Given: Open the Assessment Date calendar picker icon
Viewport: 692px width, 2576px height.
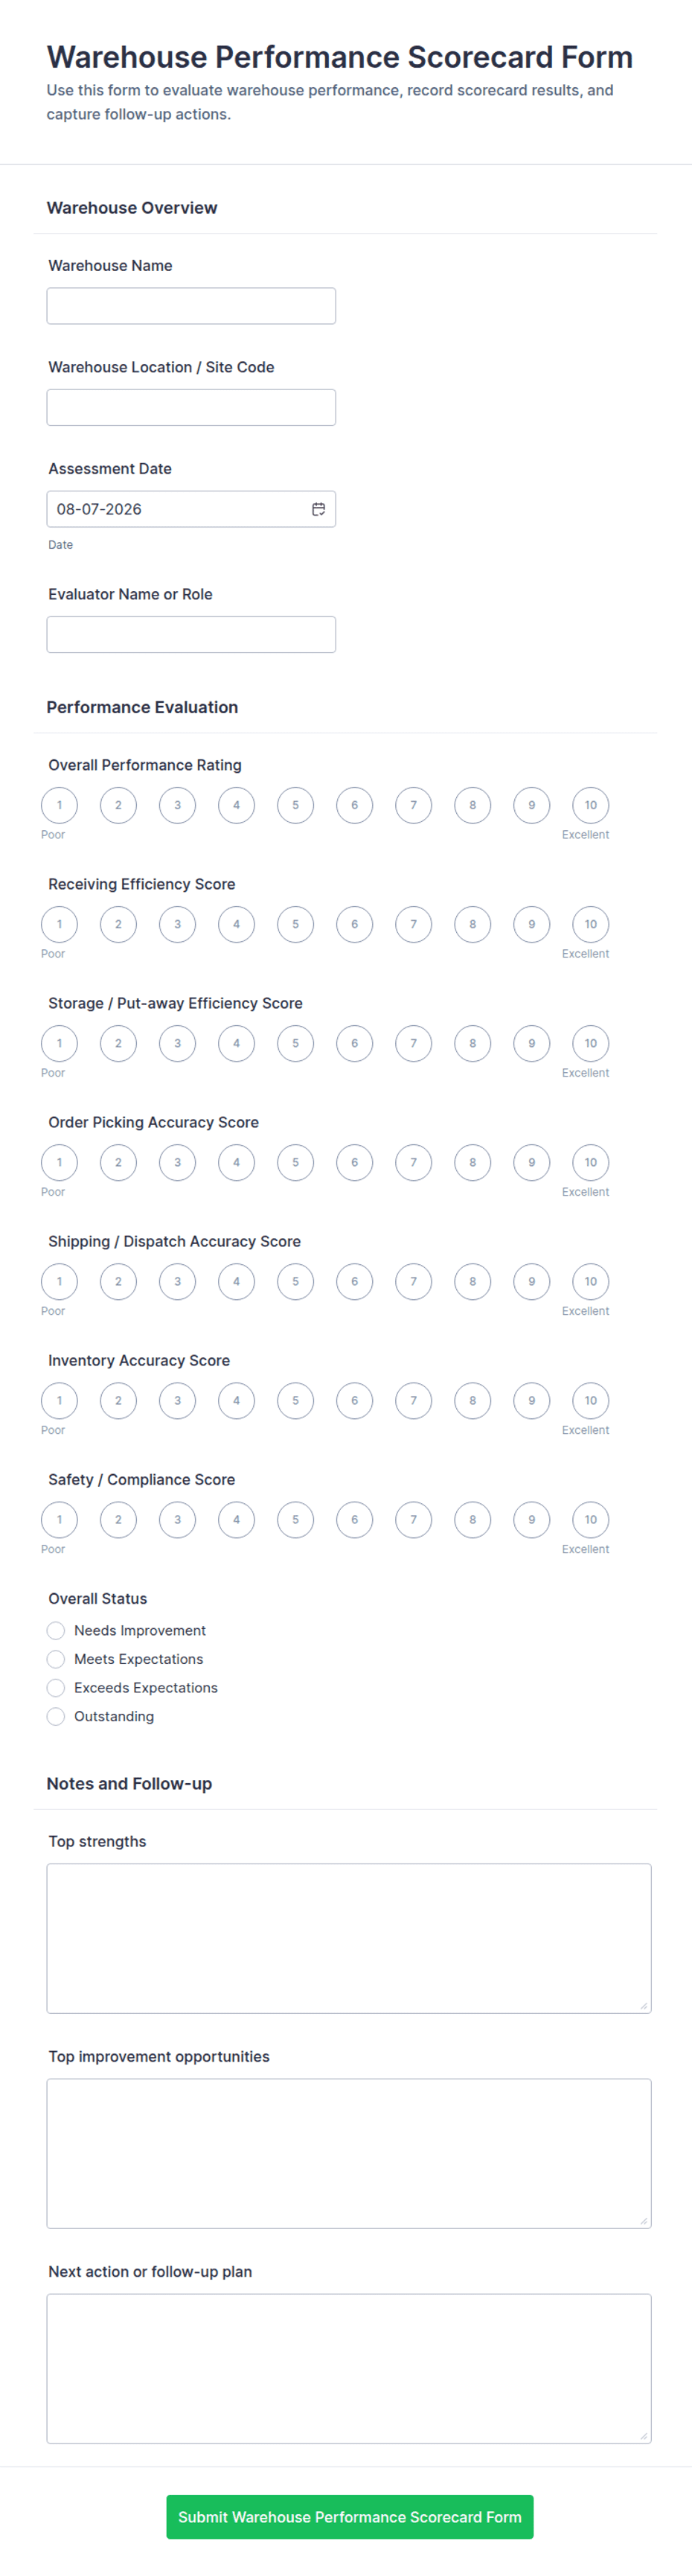Looking at the screenshot, I should (x=318, y=509).
